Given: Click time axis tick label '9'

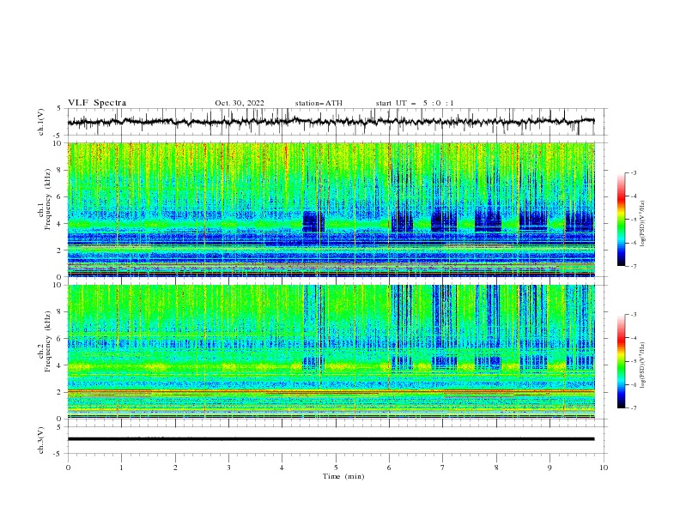Looking at the screenshot, I should pyautogui.click(x=549, y=468).
